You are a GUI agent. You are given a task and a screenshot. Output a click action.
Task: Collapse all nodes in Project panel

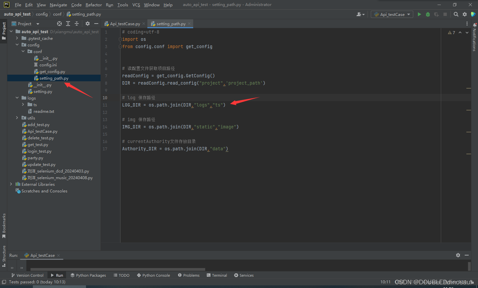point(76,24)
